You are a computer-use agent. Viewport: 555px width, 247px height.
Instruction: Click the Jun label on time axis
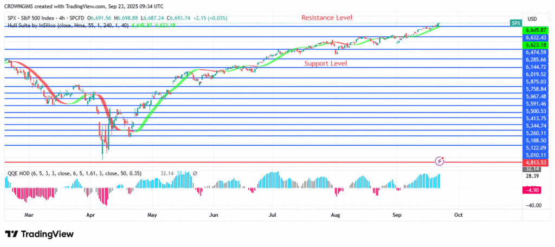coord(214,215)
